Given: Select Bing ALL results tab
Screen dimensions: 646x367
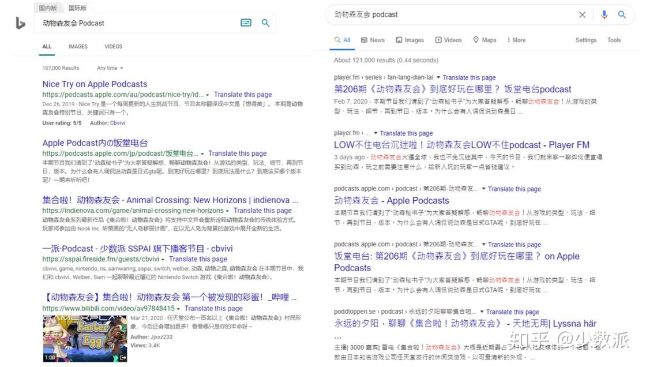Looking at the screenshot, I should [x=47, y=47].
